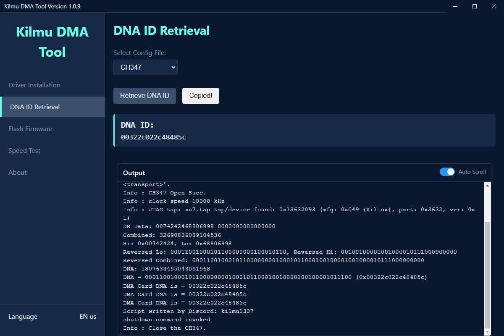
Task: Click the 'DNA: 1807633495043091968' line
Action: pyautogui.click(x=166, y=269)
